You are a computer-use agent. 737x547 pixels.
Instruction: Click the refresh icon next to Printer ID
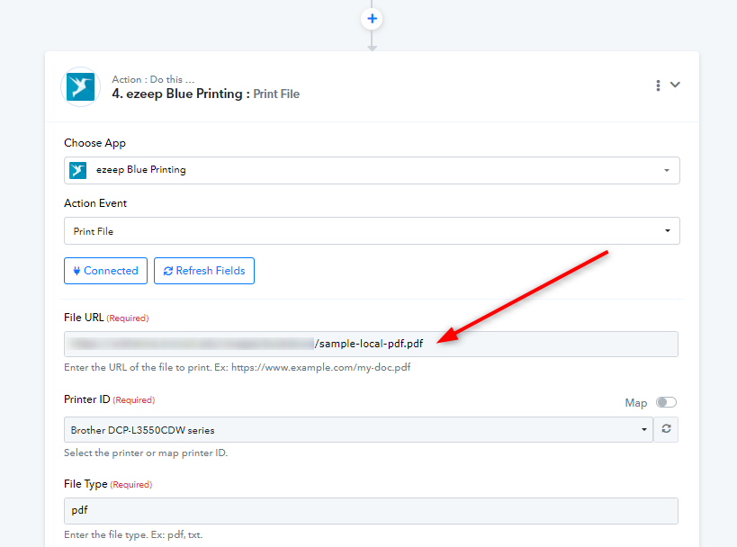coord(666,429)
